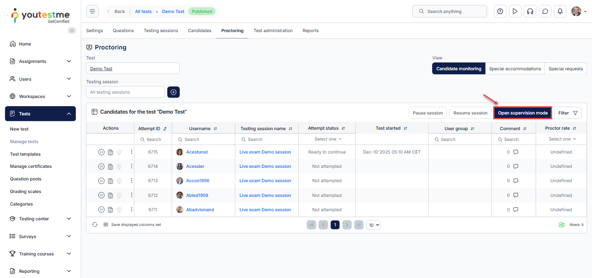The image size is (592, 278).
Task: Select the Candidate monitoring view
Action: (x=459, y=69)
